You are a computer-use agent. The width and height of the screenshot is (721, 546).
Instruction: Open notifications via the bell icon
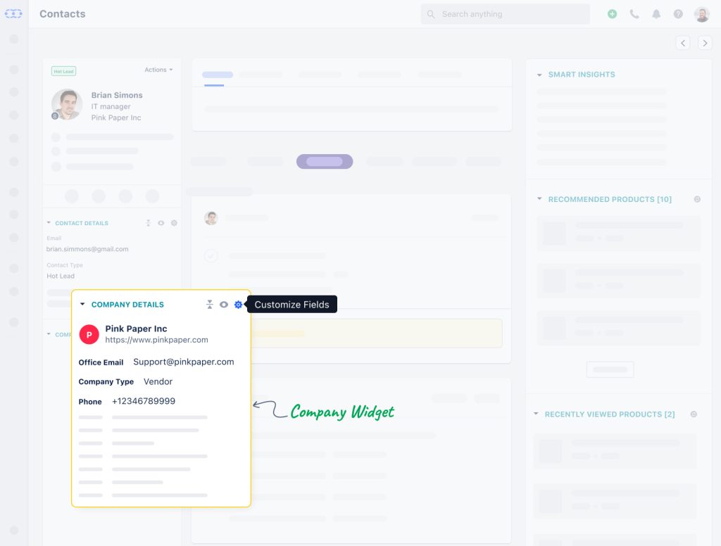click(656, 13)
